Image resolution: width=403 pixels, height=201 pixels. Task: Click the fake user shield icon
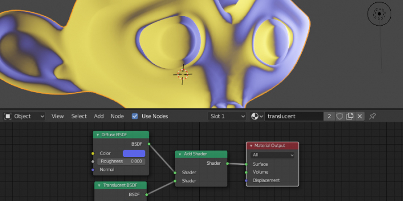(x=340, y=116)
